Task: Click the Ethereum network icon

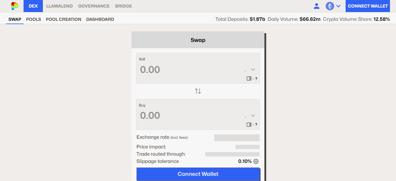Action: (x=330, y=6)
